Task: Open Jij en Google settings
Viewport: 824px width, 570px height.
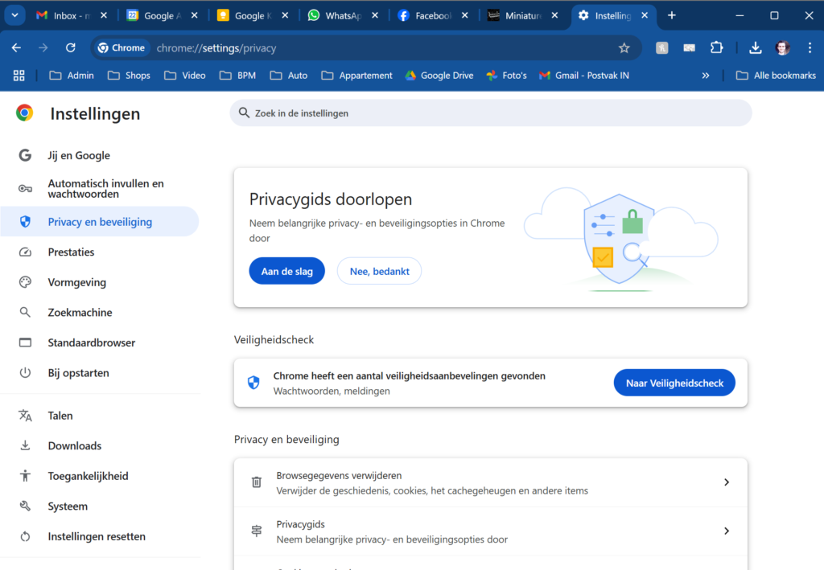Action: [x=100, y=155]
